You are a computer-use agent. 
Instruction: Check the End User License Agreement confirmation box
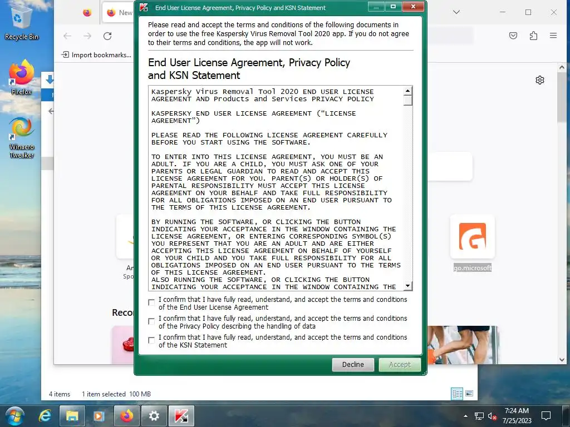(x=151, y=302)
